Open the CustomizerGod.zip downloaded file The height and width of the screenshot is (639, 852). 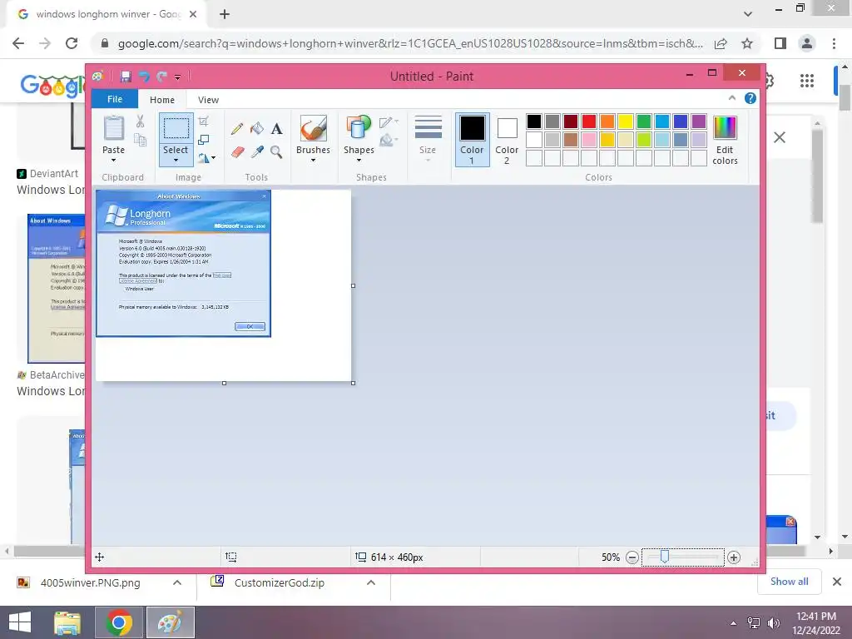coord(280,582)
